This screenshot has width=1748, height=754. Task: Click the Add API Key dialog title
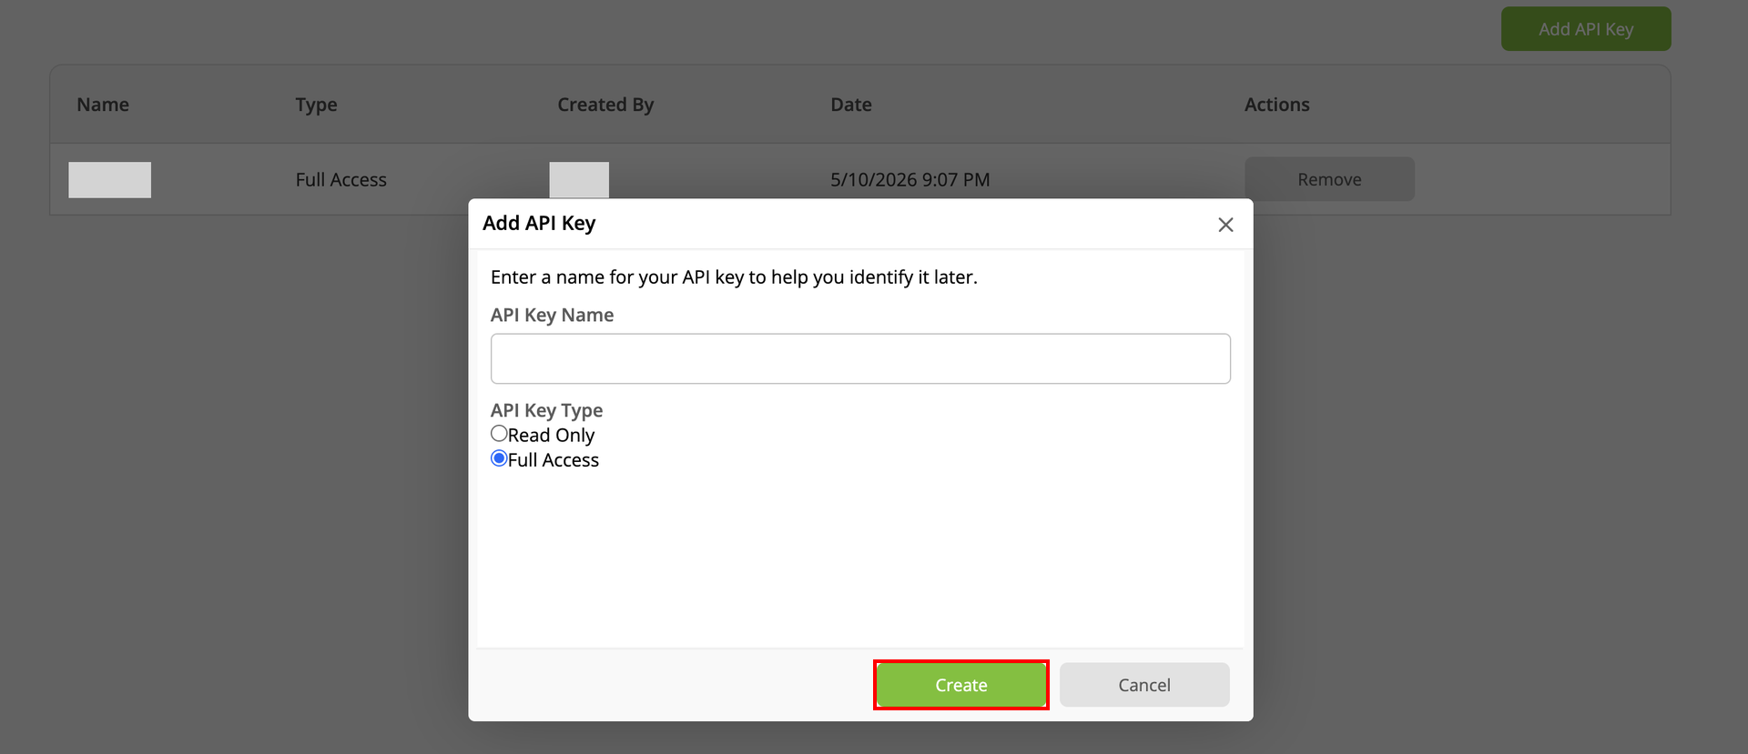pyautogui.click(x=539, y=224)
